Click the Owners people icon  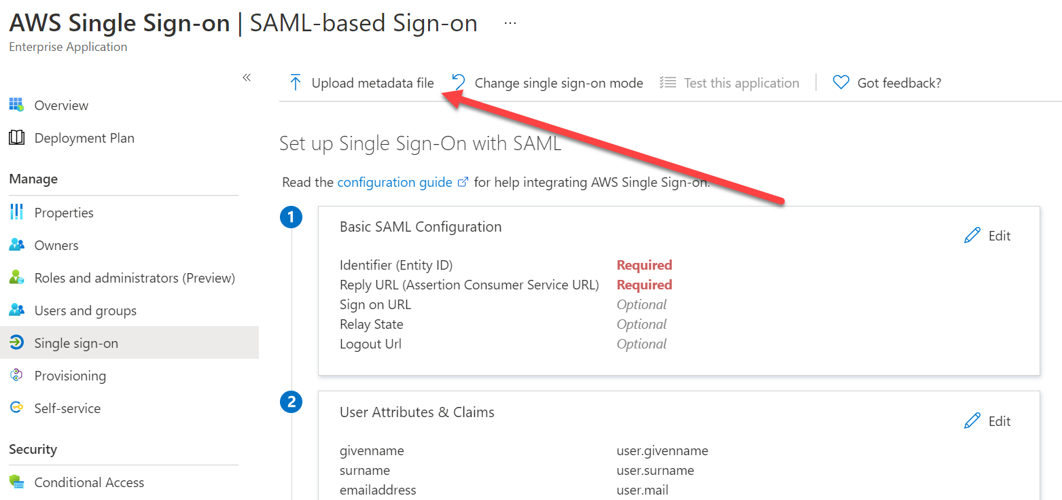[16, 245]
